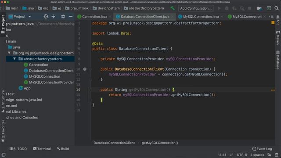
Task: Open the UTF-8 encoding selector
Action: [242, 155]
